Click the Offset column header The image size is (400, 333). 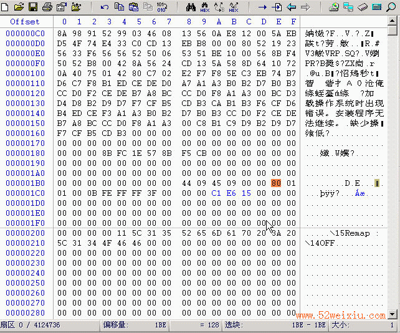pyautogui.click(x=25, y=22)
